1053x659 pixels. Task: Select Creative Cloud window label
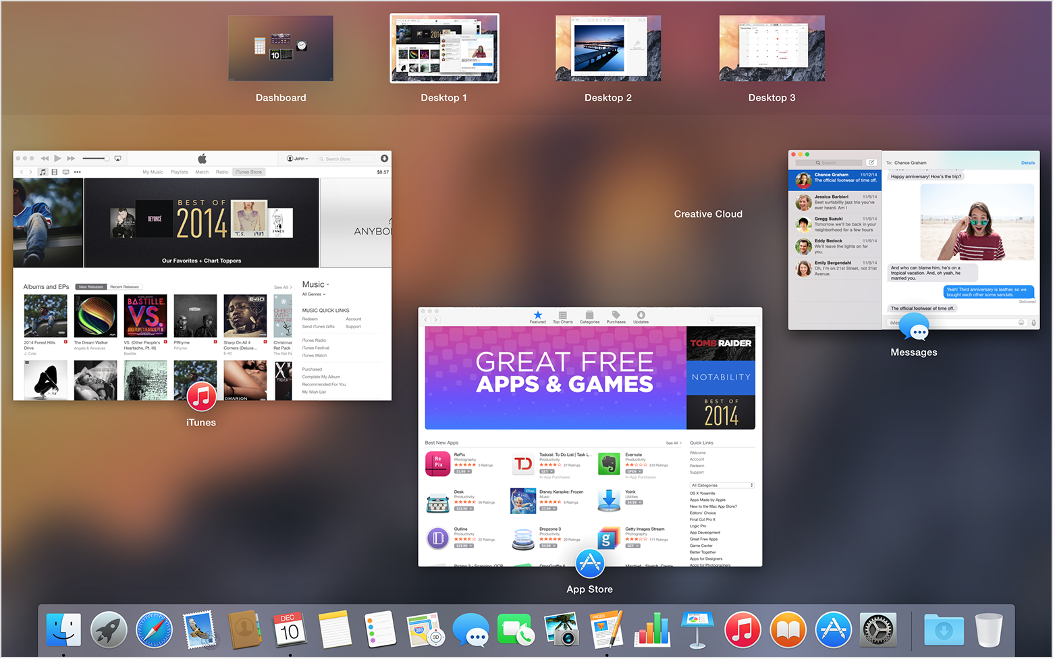(x=708, y=214)
